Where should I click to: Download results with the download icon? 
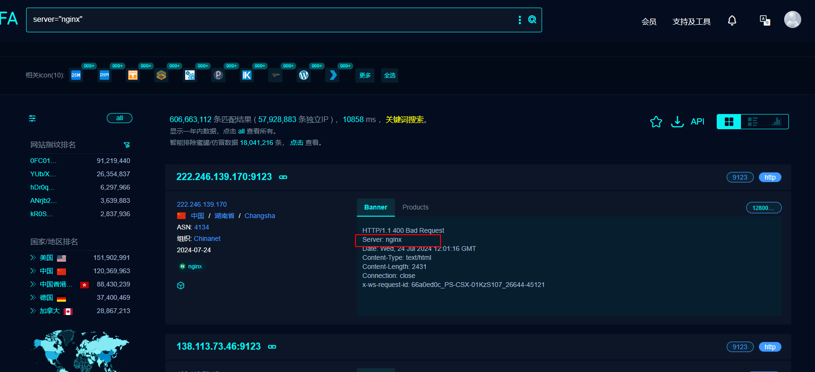point(677,122)
